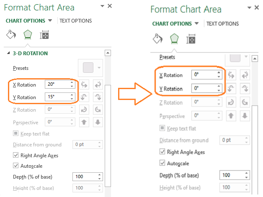Image resolution: width=263 pixels, height=197 pixels.
Task: Open Chart Options dropdown arrow in left panel
Action: pos(50,20)
